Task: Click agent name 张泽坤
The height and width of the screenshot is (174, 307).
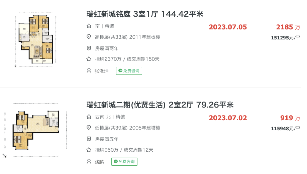Action: [x=101, y=71]
